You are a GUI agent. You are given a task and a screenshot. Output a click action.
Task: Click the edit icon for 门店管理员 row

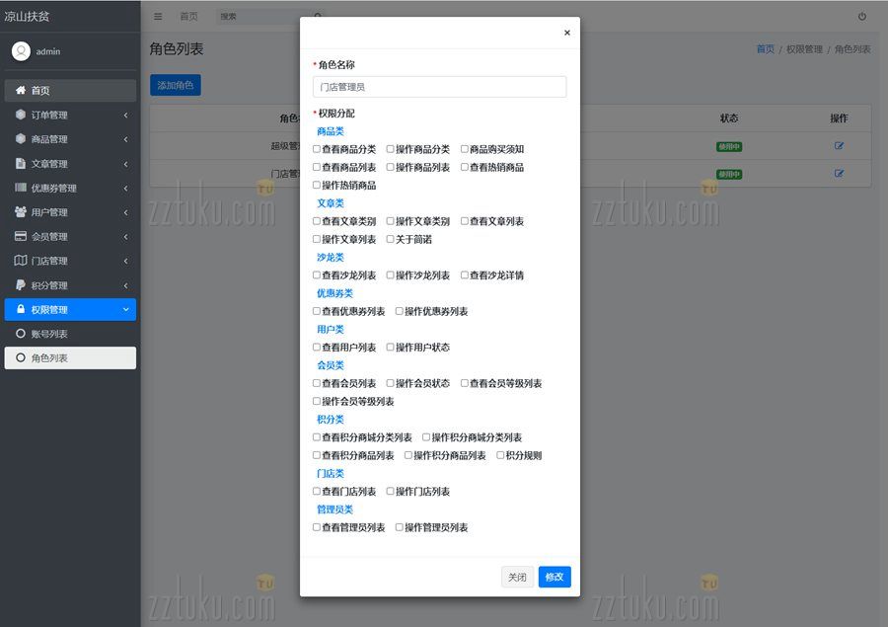tap(839, 174)
